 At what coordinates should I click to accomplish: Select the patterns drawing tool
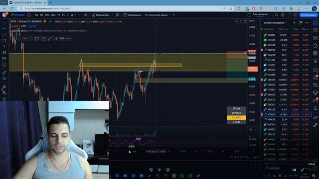(x=4, y=53)
